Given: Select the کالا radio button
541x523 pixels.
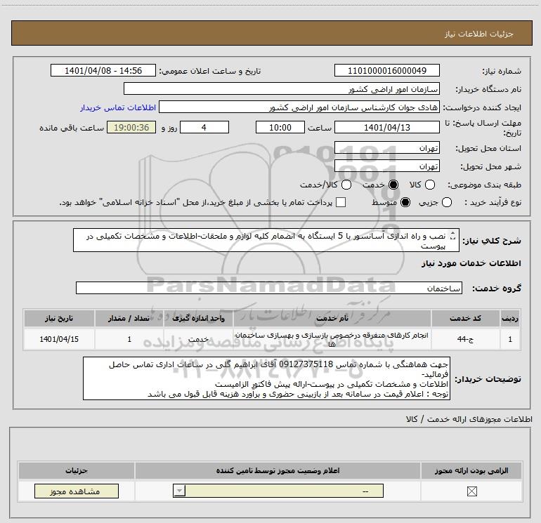Looking at the screenshot, I should click(429, 185).
